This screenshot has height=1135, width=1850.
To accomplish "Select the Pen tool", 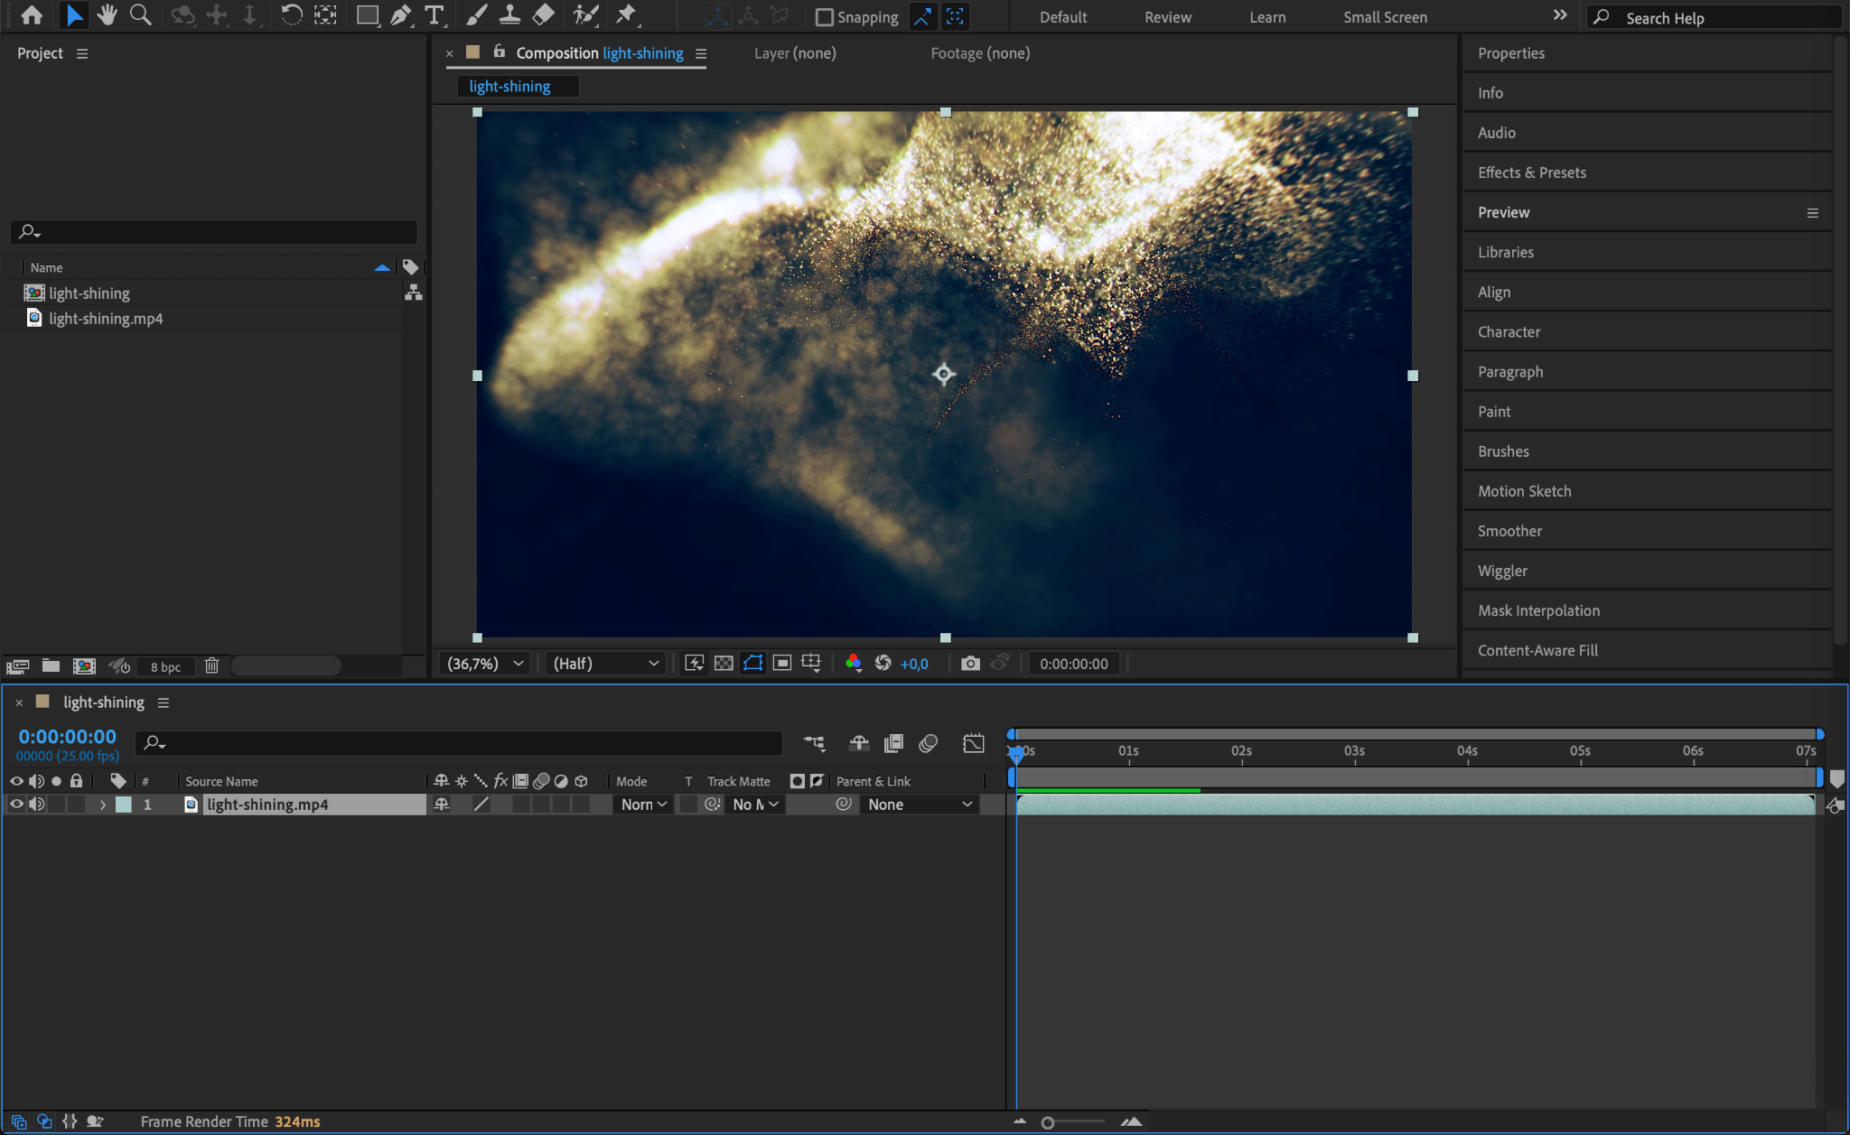I will click(400, 15).
